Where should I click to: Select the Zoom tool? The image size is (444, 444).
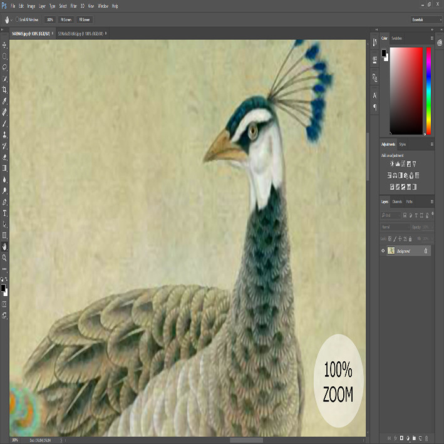click(4, 257)
